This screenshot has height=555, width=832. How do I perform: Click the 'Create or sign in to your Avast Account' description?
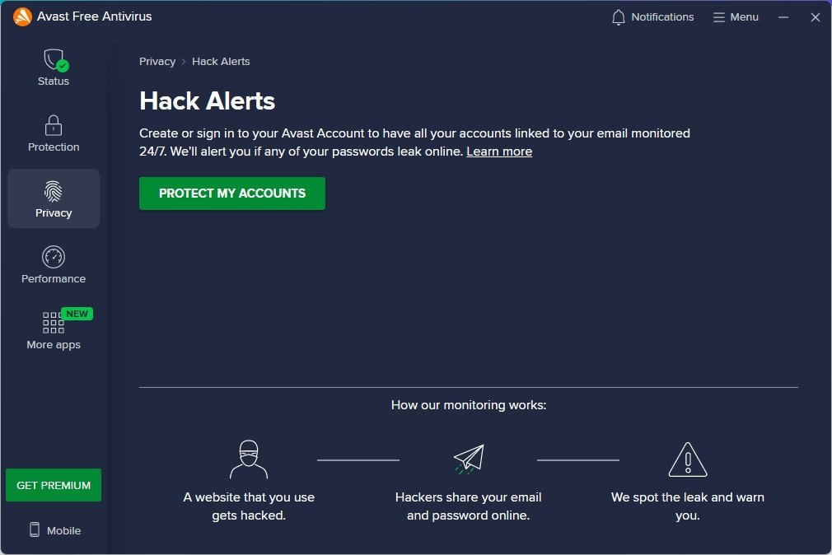click(414, 142)
